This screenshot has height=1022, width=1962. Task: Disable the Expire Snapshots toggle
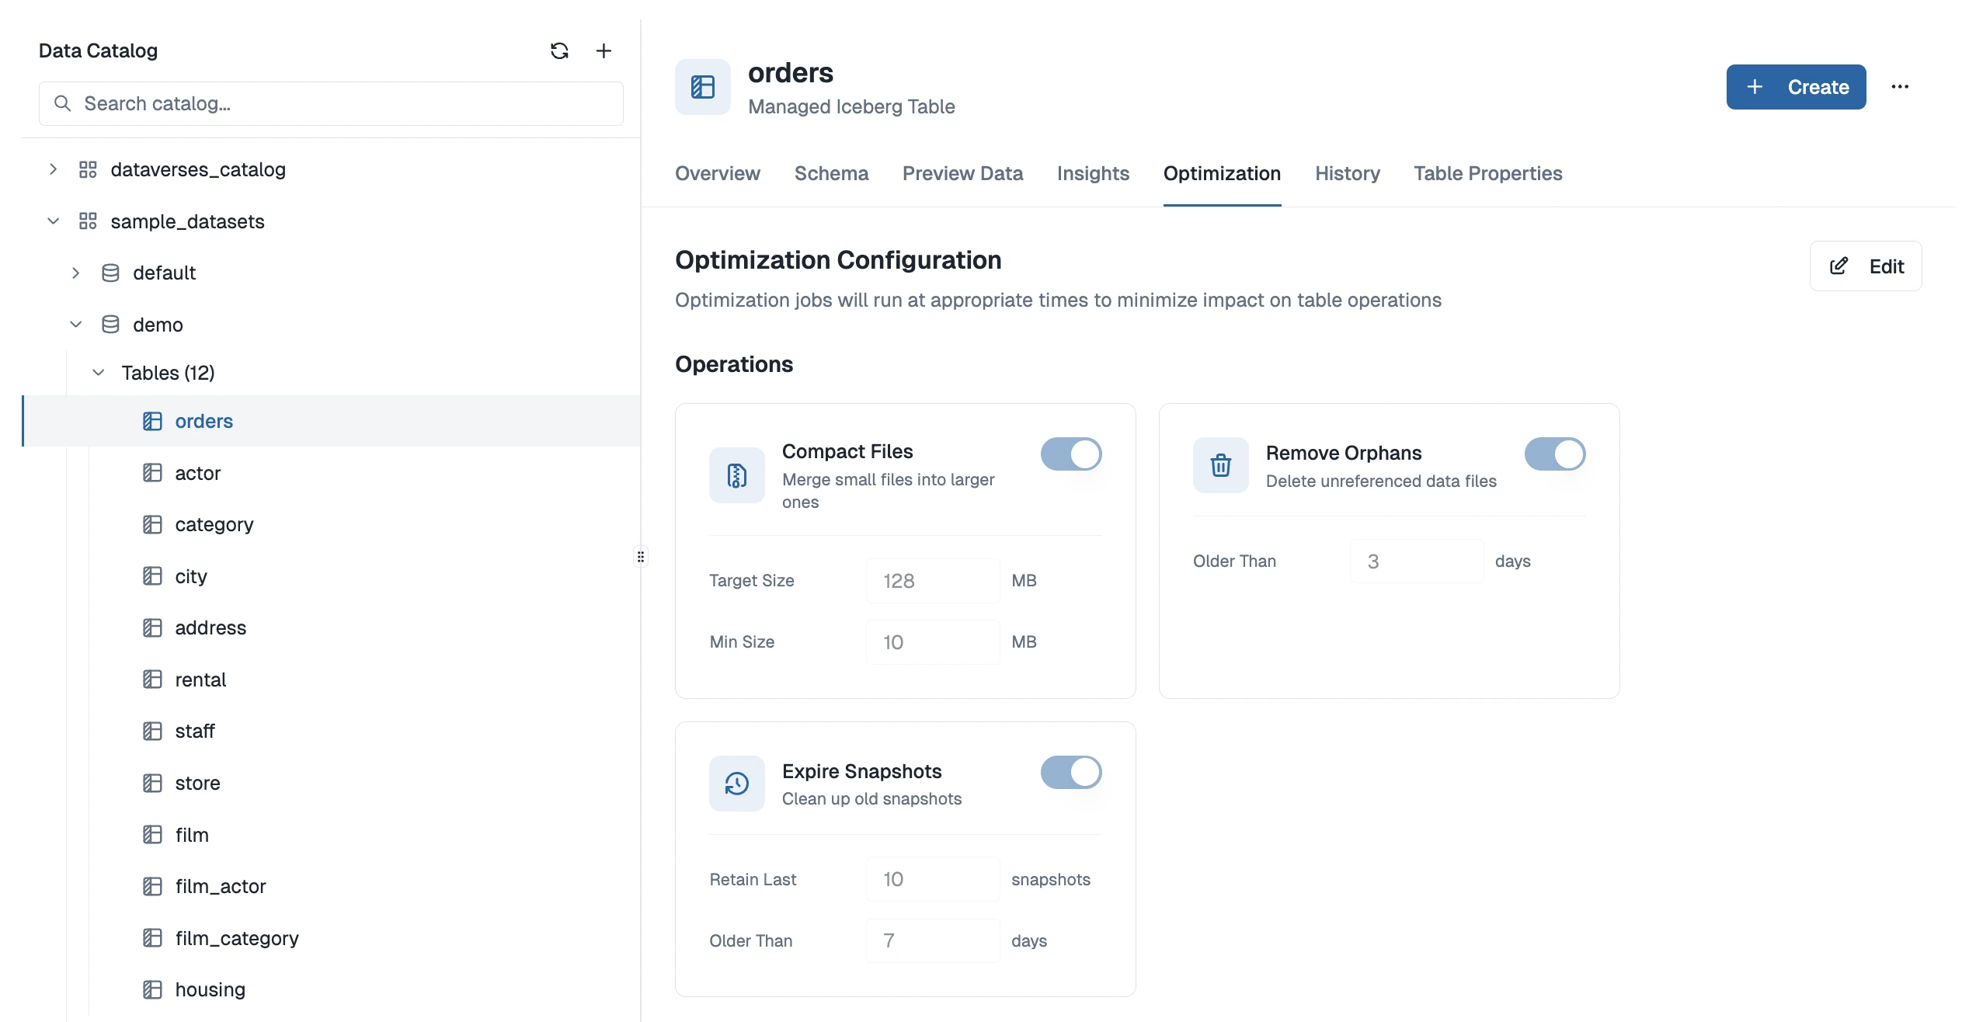click(x=1072, y=773)
